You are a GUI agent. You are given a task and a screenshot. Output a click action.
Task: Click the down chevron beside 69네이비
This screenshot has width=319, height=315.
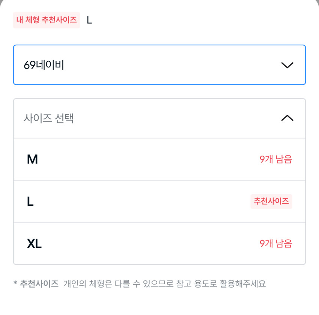(x=287, y=65)
